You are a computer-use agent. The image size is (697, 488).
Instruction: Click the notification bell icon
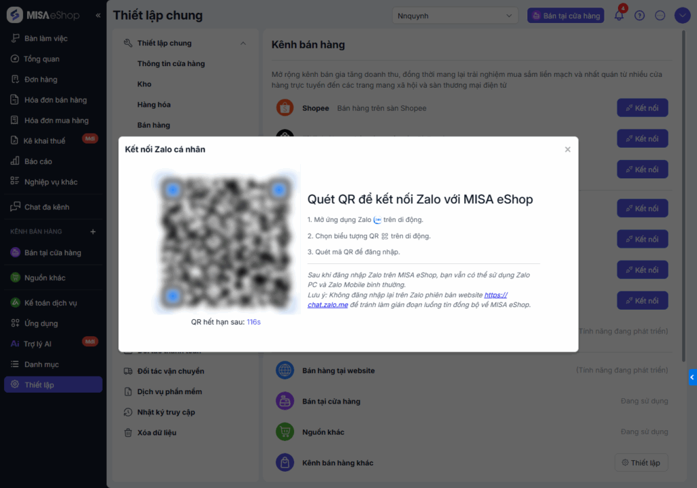click(619, 16)
